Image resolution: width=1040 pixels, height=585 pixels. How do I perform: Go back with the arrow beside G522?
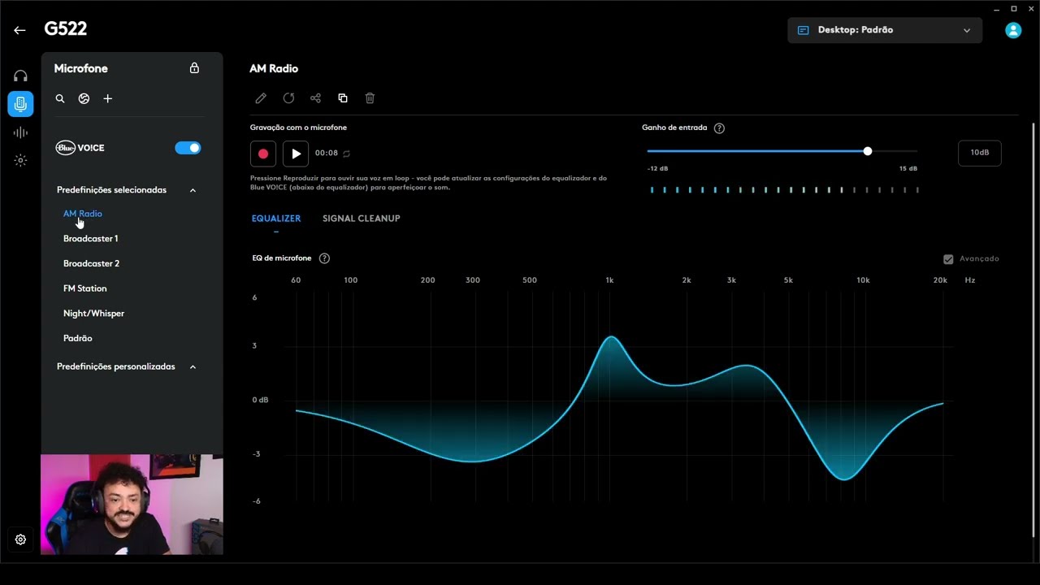pos(19,30)
